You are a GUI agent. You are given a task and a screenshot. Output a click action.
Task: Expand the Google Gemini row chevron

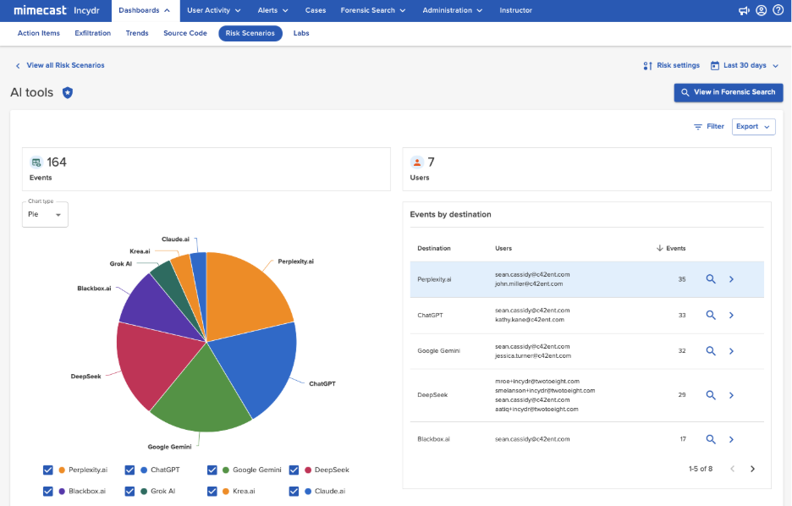click(x=731, y=350)
